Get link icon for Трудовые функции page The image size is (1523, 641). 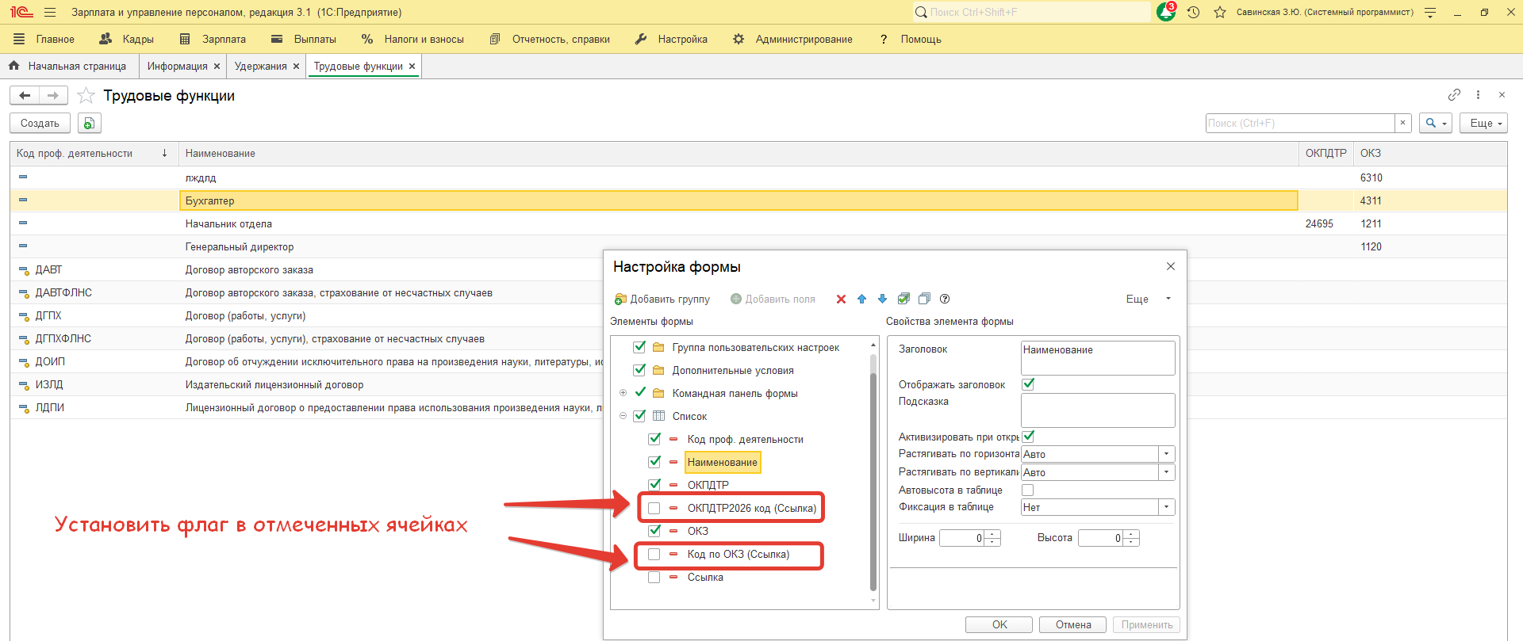click(1454, 95)
